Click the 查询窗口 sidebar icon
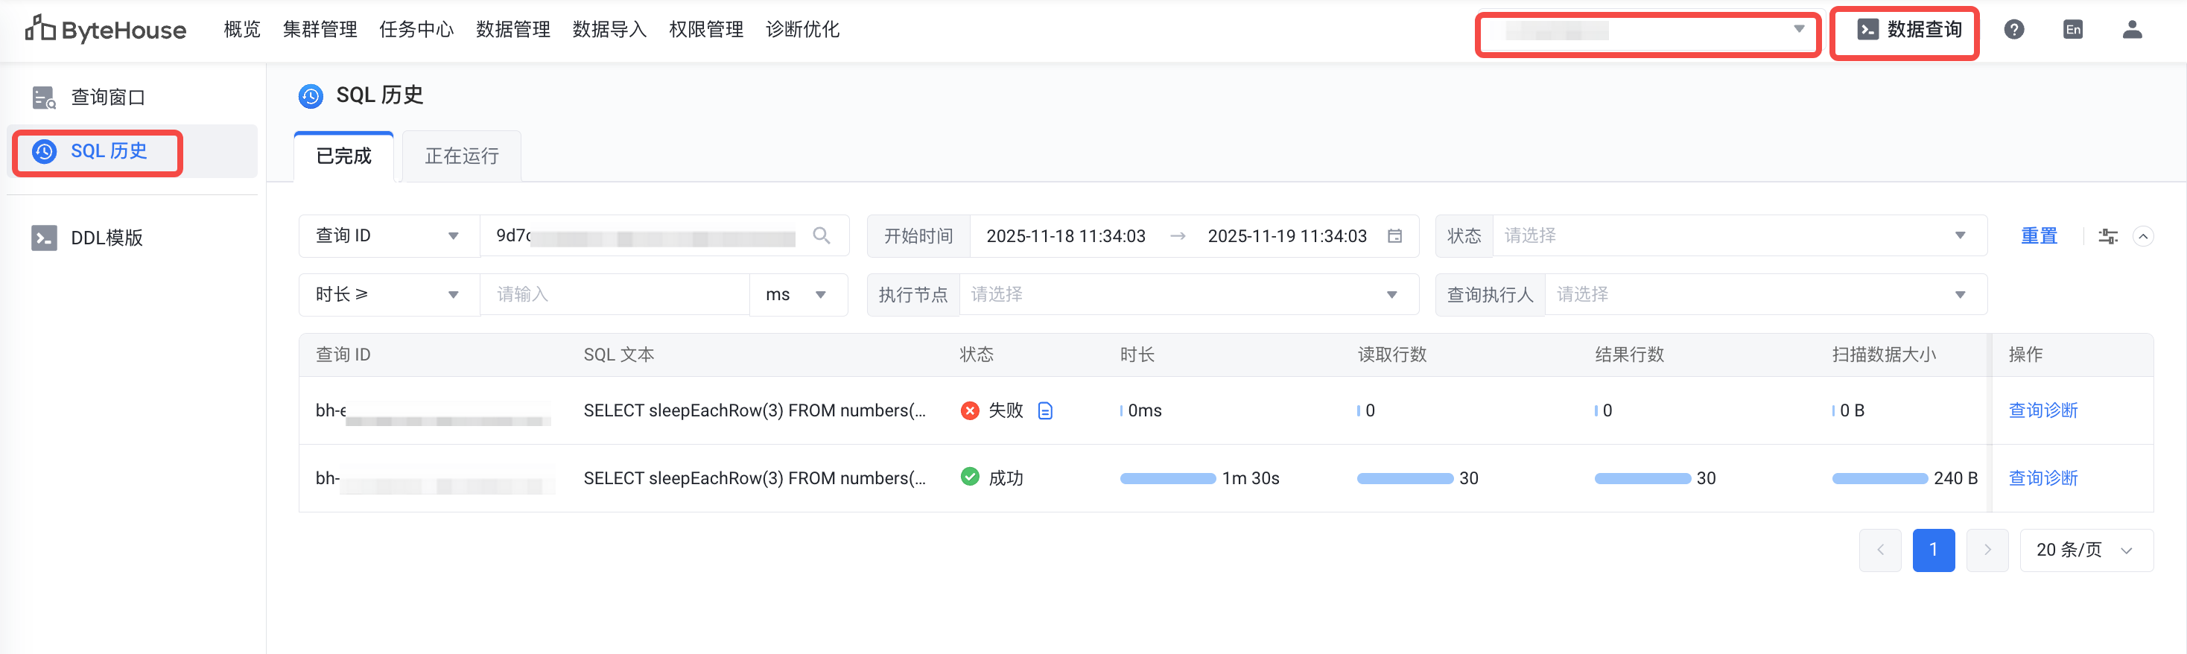 click(44, 98)
